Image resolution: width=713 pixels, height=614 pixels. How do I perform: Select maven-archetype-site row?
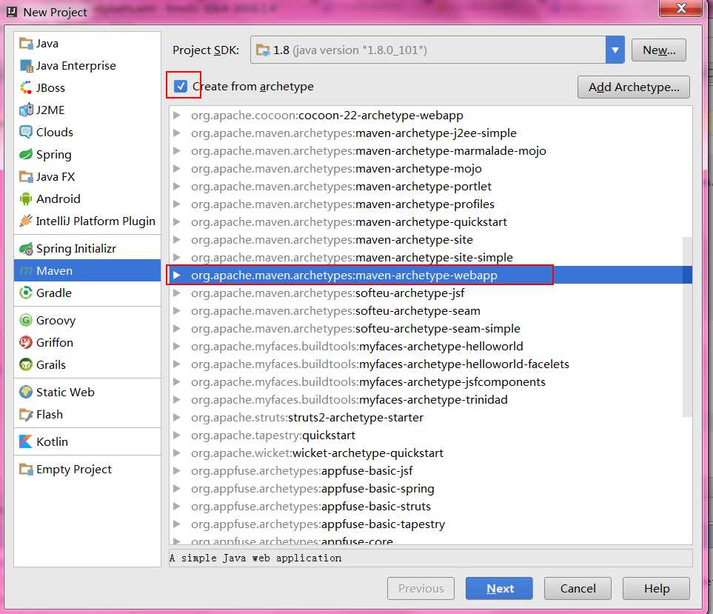(431, 240)
